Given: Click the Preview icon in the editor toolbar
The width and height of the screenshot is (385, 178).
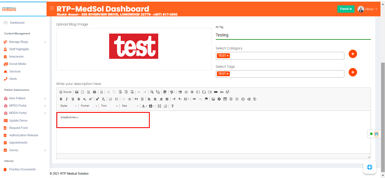Looking at the screenshot, I should tap(89, 92).
